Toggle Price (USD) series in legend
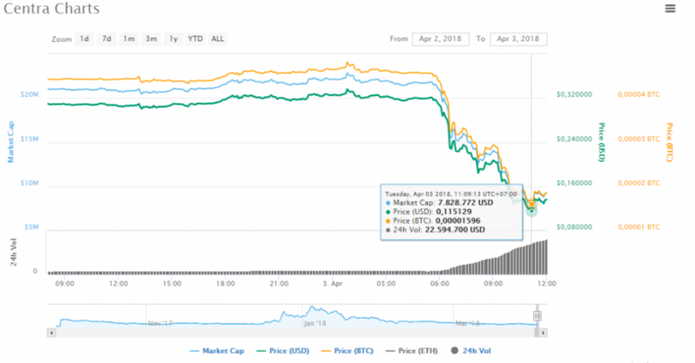The image size is (695, 363). tap(283, 351)
